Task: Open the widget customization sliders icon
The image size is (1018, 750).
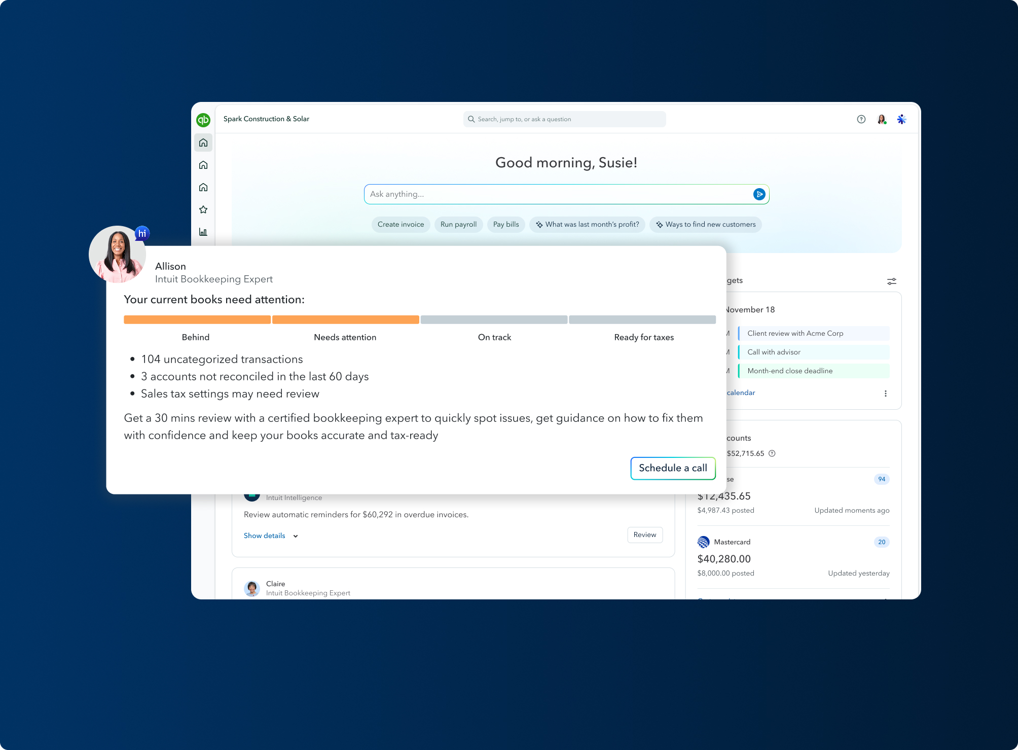Action: click(891, 281)
